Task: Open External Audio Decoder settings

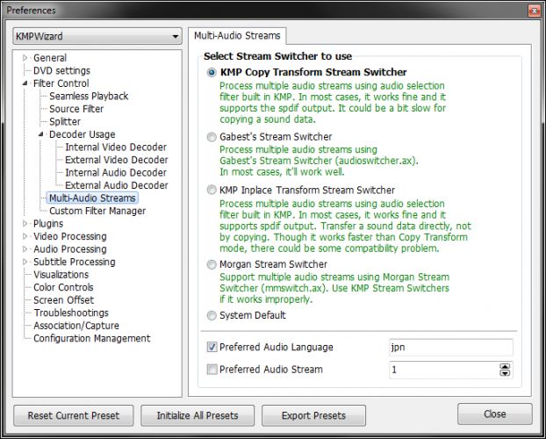Action: coord(117,185)
